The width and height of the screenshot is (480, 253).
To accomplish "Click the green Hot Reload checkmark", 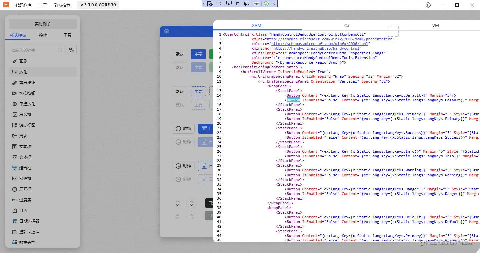I will [x=266, y=4].
